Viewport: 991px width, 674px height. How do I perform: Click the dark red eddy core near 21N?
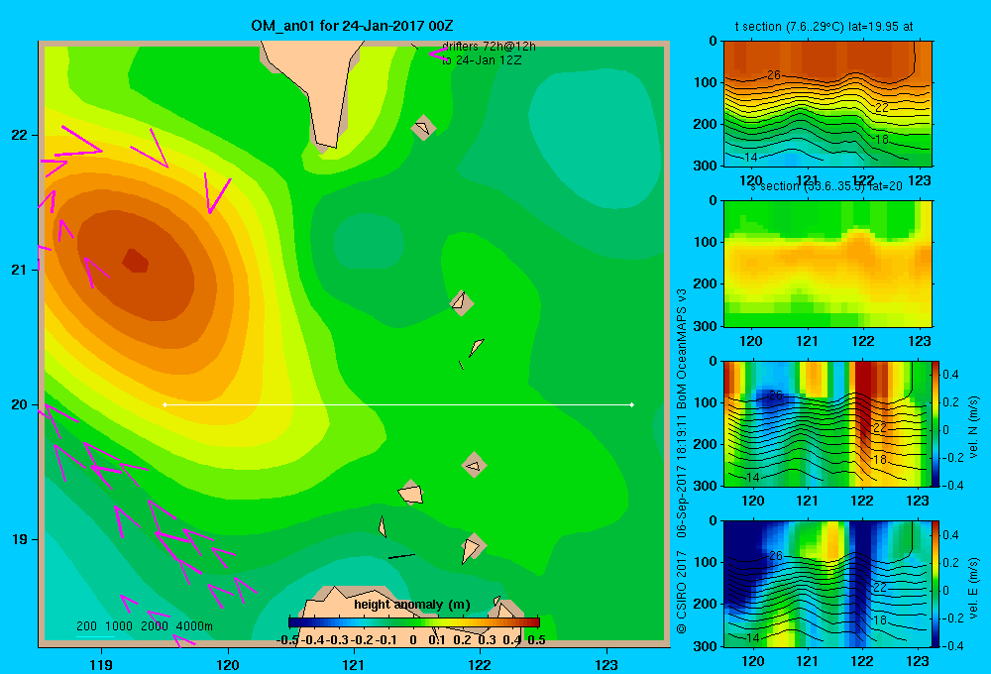coord(135,261)
